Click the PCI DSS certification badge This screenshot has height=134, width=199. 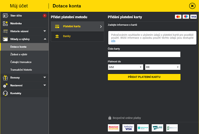tap(158, 128)
